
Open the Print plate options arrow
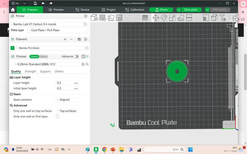[207, 10]
